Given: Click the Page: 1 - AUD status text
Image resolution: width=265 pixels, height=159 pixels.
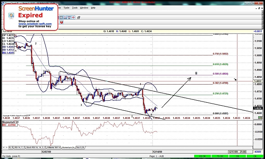Looking at the screenshot, I should click(x=156, y=156).
